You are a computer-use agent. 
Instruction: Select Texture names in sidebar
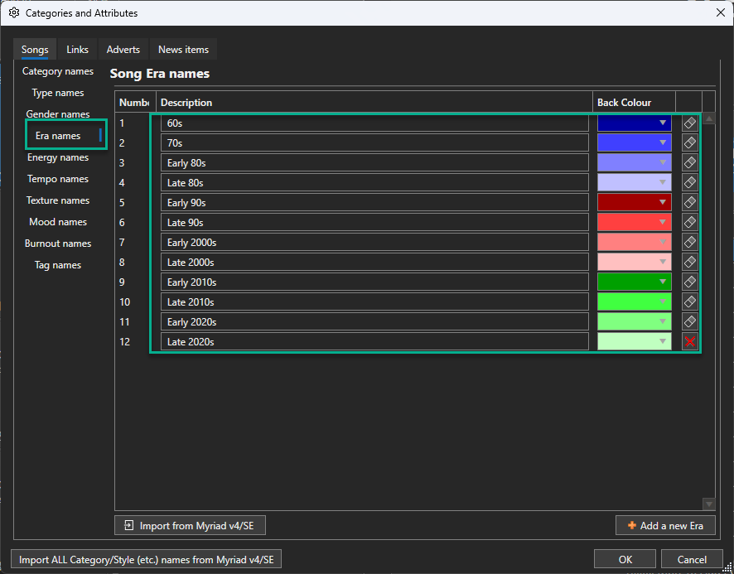coord(58,200)
